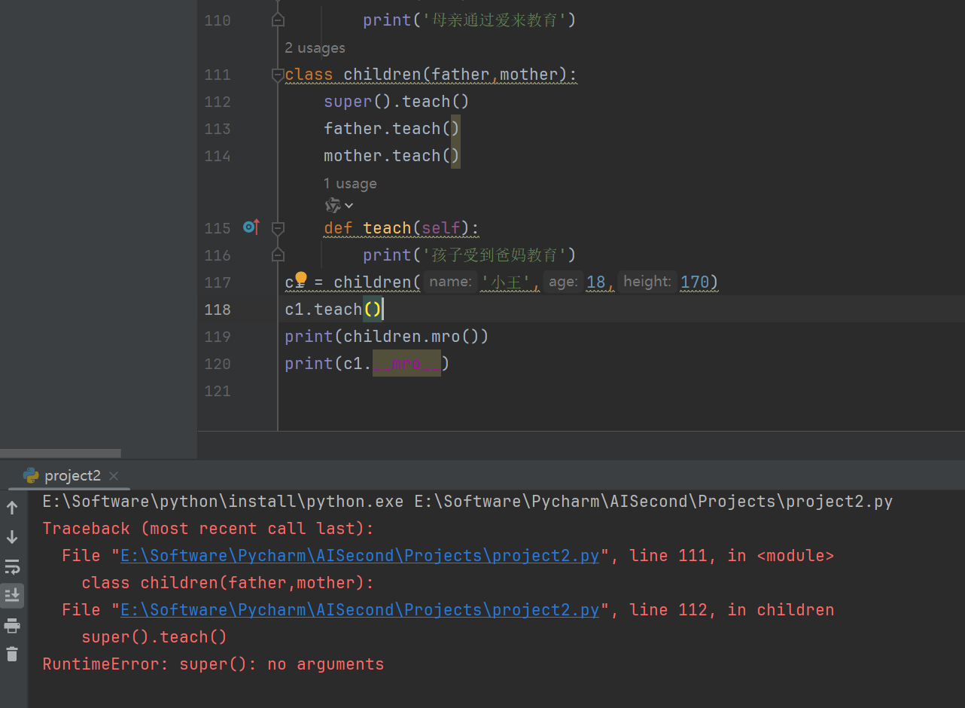
Task: Expand the chevron next to the AI icon
Action: 349,206
